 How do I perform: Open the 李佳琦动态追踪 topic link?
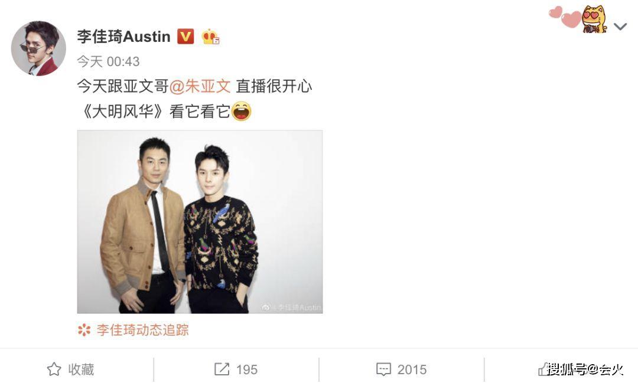point(143,330)
